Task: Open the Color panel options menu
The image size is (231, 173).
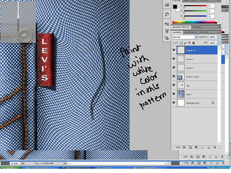Action: pyautogui.click(x=219, y=1)
